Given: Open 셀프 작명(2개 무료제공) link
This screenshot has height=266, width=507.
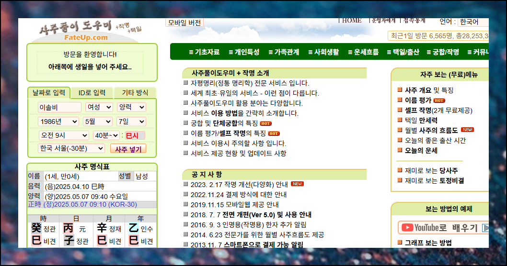Looking at the screenshot, I should 438,111.
